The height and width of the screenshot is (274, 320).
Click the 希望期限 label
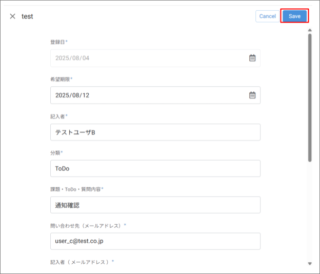click(x=61, y=79)
